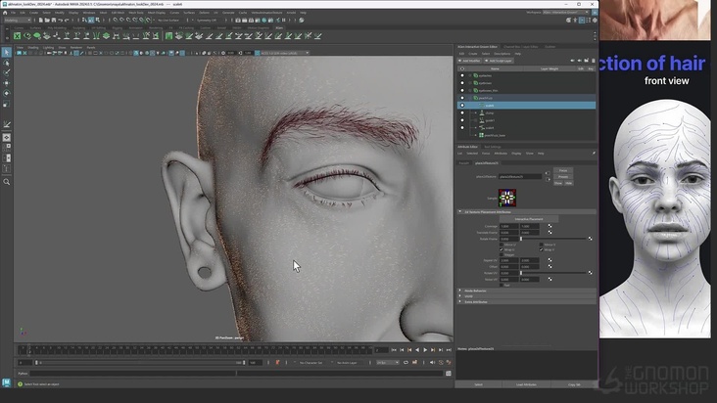Switch to the Tool Settings tab
The width and height of the screenshot is (717, 403).
tap(492, 146)
